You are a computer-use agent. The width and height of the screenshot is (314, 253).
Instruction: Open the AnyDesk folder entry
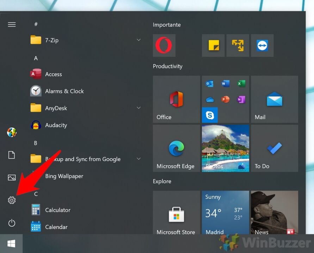coord(86,108)
